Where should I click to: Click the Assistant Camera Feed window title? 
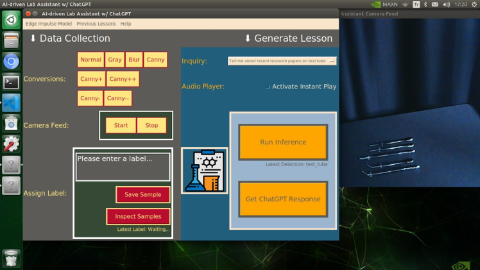(x=369, y=13)
